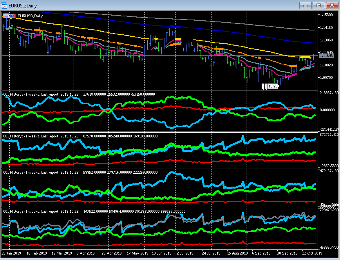Click the 17 May 2019 date label
Screen dimensions: 340x260
(x=137, y=253)
